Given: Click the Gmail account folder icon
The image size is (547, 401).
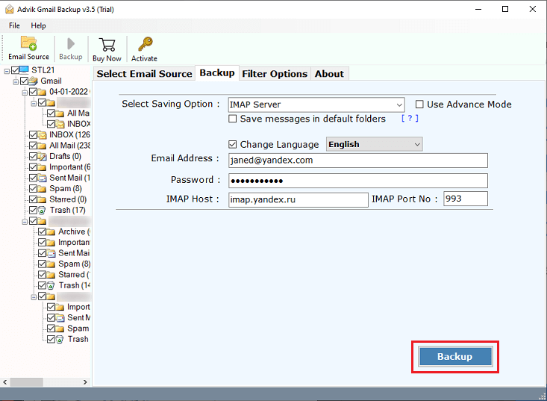Looking at the screenshot, I should point(33,81).
